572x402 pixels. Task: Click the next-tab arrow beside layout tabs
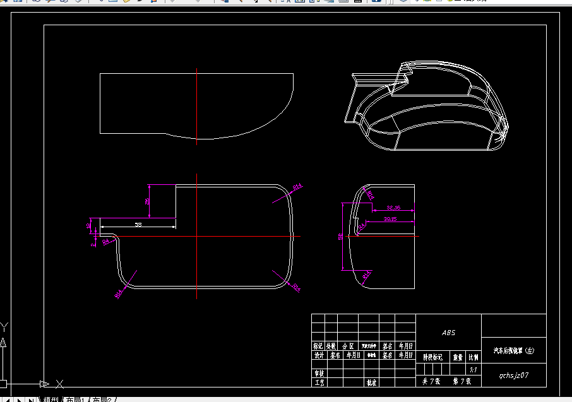[19, 400]
